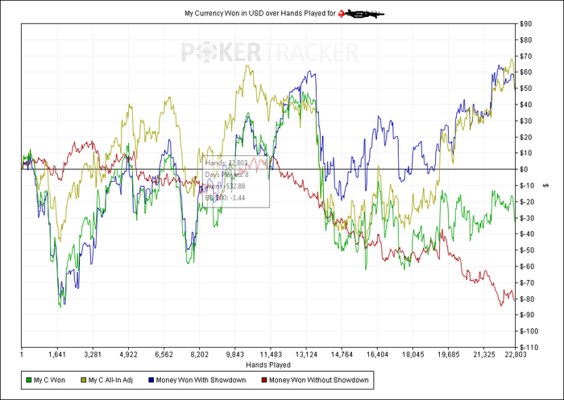Click the blue Money Won With Showdown swatch
The image size is (564, 400).
coord(151,380)
